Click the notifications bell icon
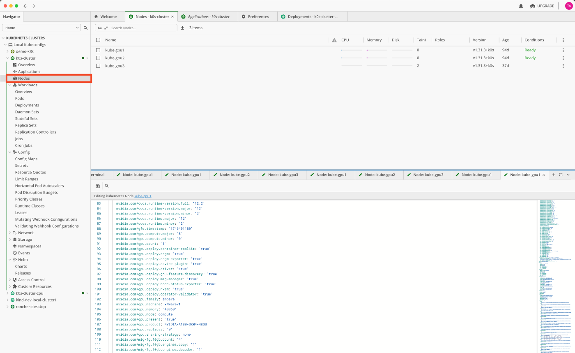Image resolution: width=575 pixels, height=353 pixels. click(x=521, y=6)
